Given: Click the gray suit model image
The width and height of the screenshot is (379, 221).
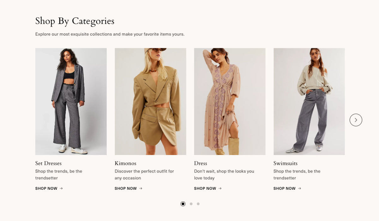Looking at the screenshot, I should 71,101.
